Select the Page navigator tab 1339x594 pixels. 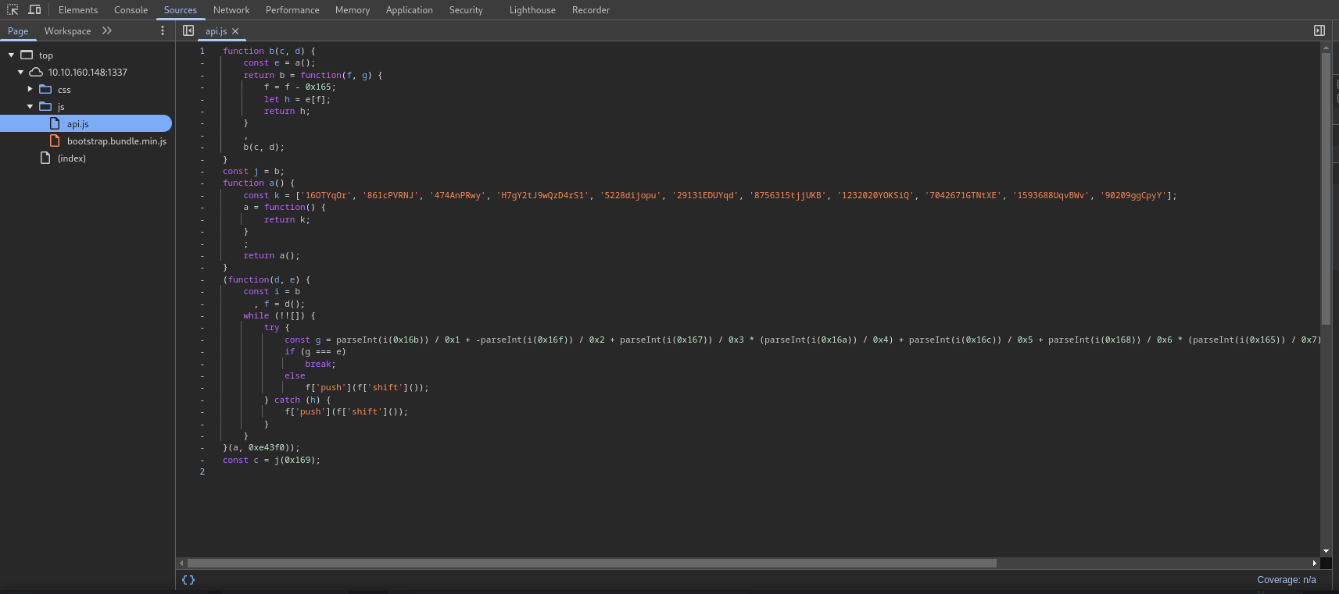click(x=18, y=31)
